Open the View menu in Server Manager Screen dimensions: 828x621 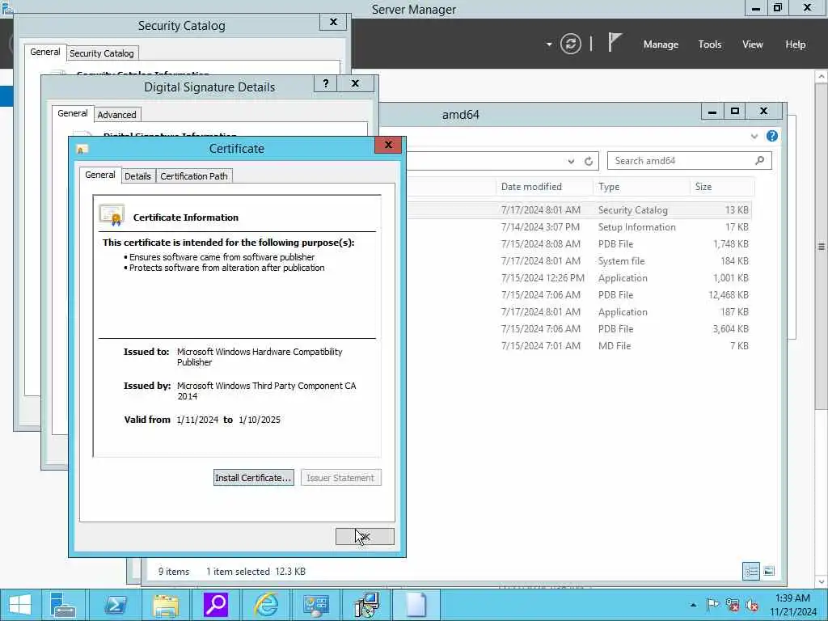click(753, 44)
